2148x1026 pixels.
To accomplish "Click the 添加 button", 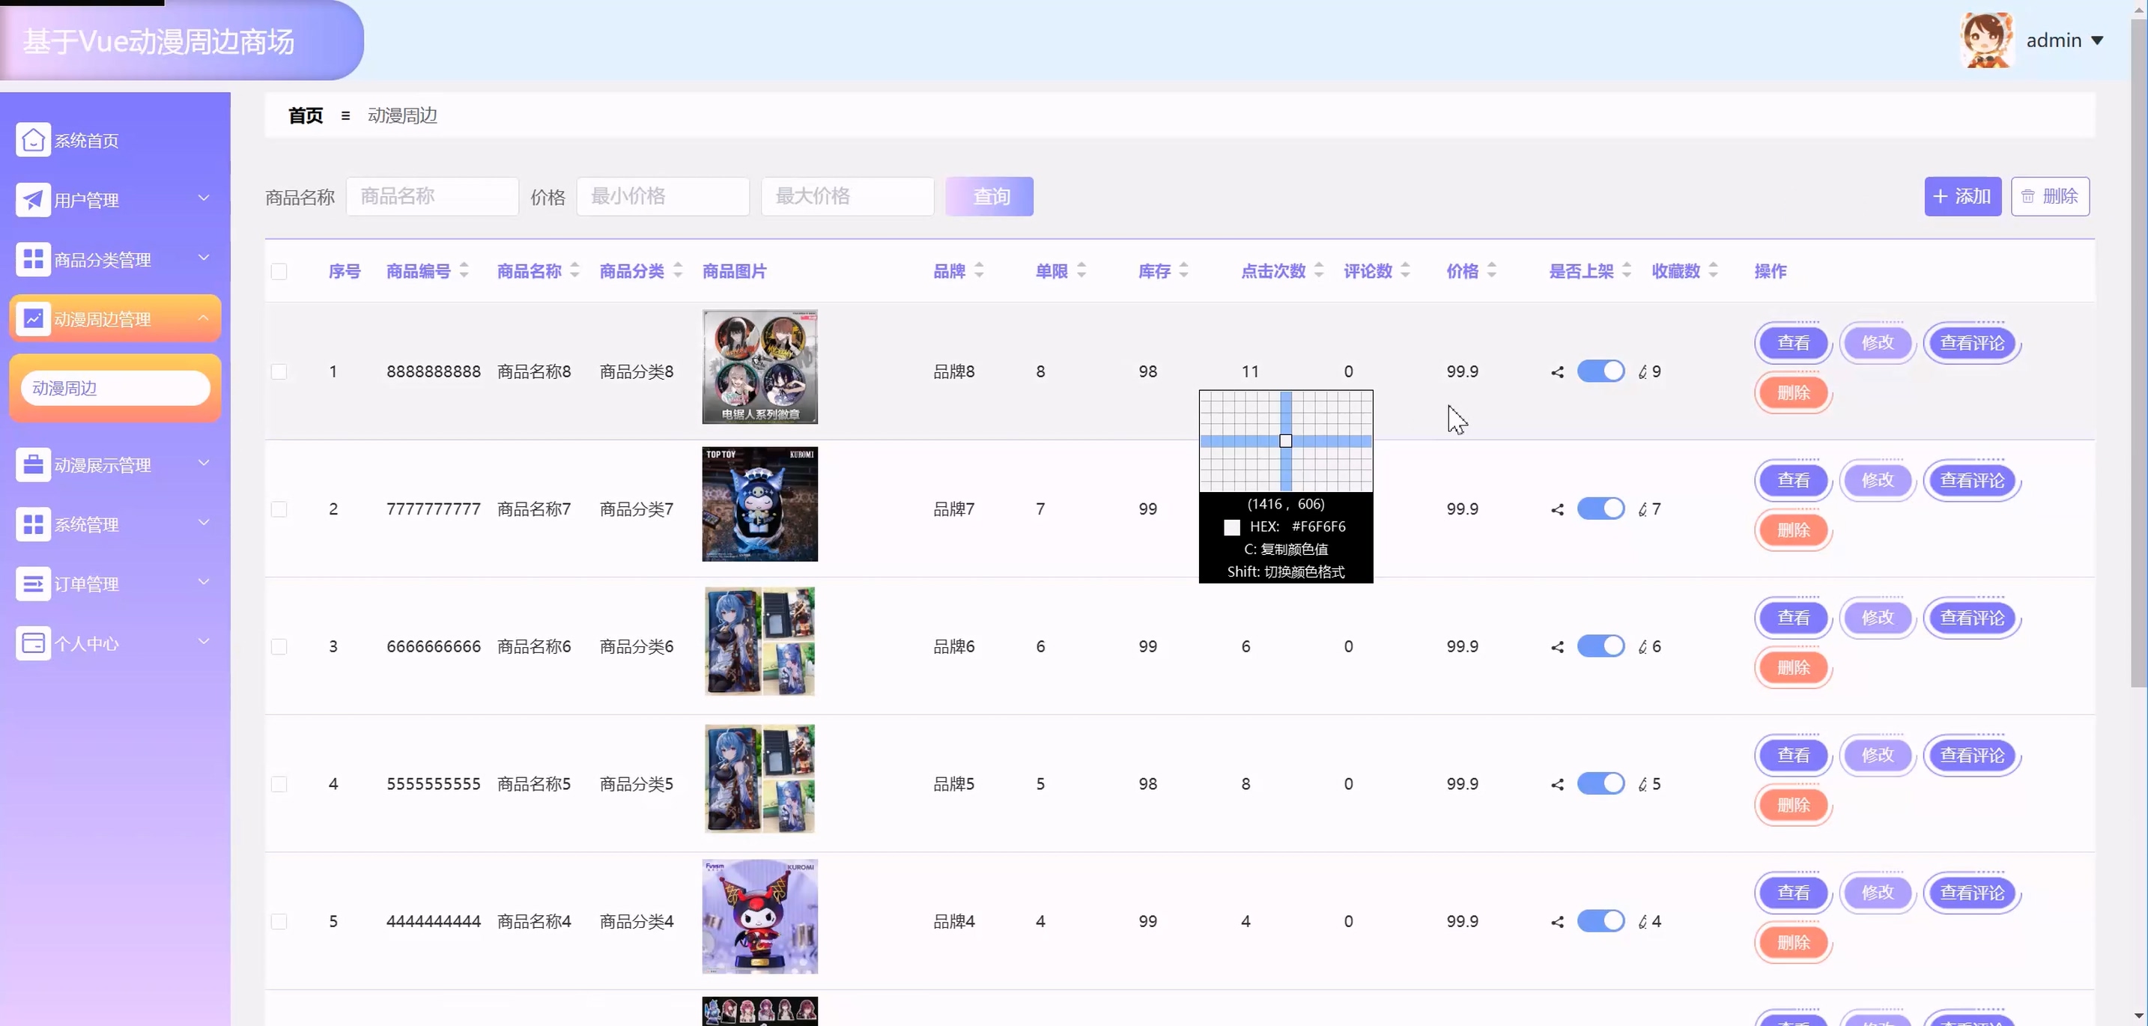I will click(x=1962, y=197).
